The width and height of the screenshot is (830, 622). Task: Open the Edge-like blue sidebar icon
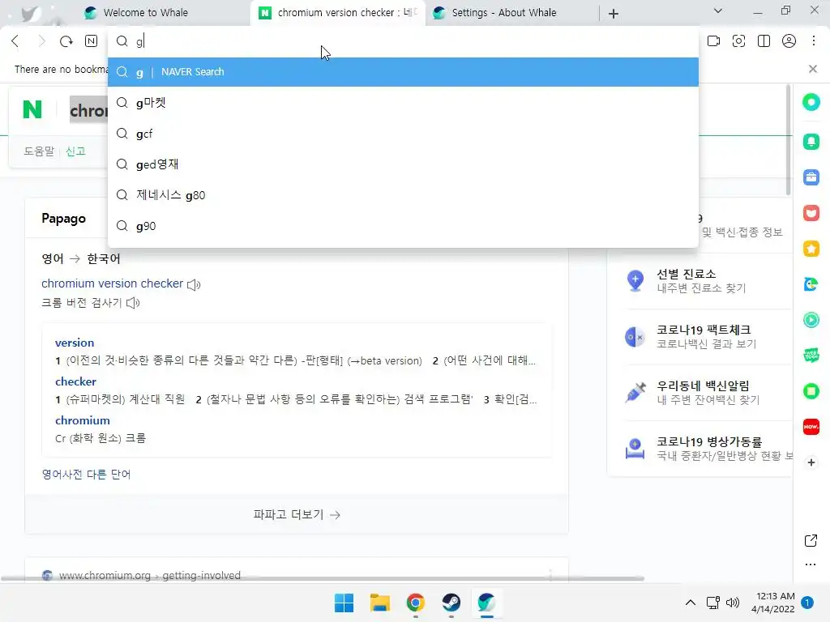pyautogui.click(x=811, y=284)
